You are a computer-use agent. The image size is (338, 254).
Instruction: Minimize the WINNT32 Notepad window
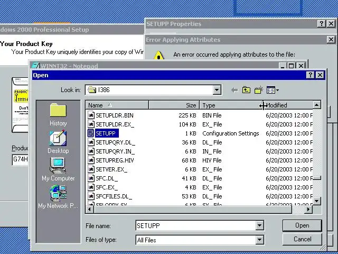(x=283, y=66)
